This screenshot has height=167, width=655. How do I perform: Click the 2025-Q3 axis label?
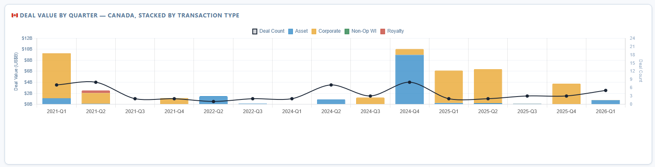coord(527,111)
